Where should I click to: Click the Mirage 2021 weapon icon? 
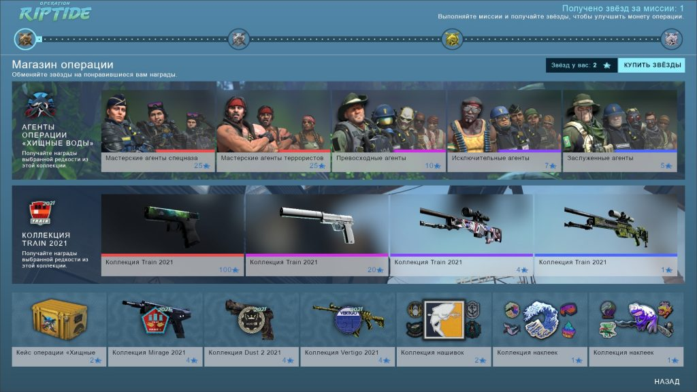tap(156, 318)
